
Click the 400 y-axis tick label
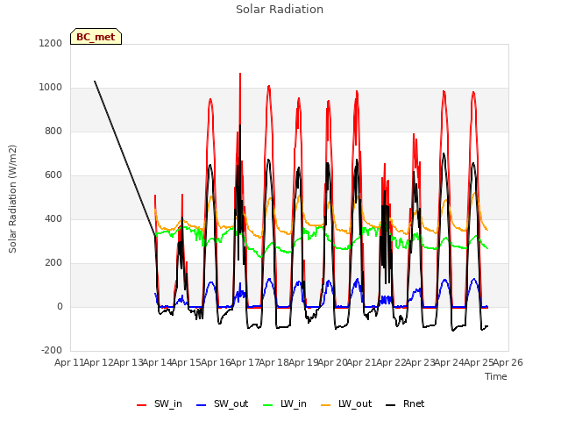pos(53,218)
